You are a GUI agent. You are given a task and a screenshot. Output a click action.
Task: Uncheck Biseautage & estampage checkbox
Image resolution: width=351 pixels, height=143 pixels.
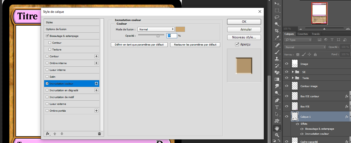tap(47, 36)
